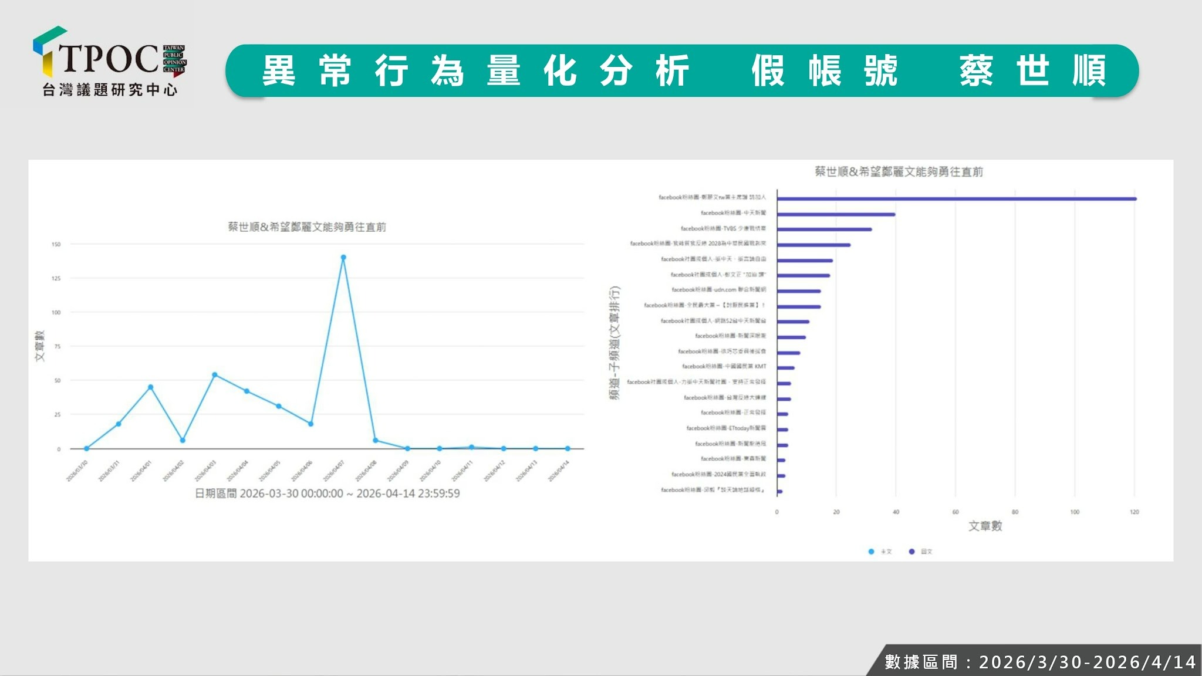This screenshot has height=676, width=1202.
Task: Click the 2026/04/14 final data point
Action: pyautogui.click(x=568, y=449)
